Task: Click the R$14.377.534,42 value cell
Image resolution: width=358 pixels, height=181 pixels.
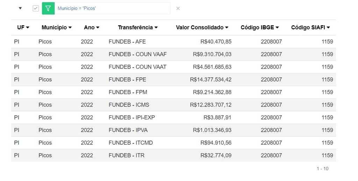Action: pos(210,80)
